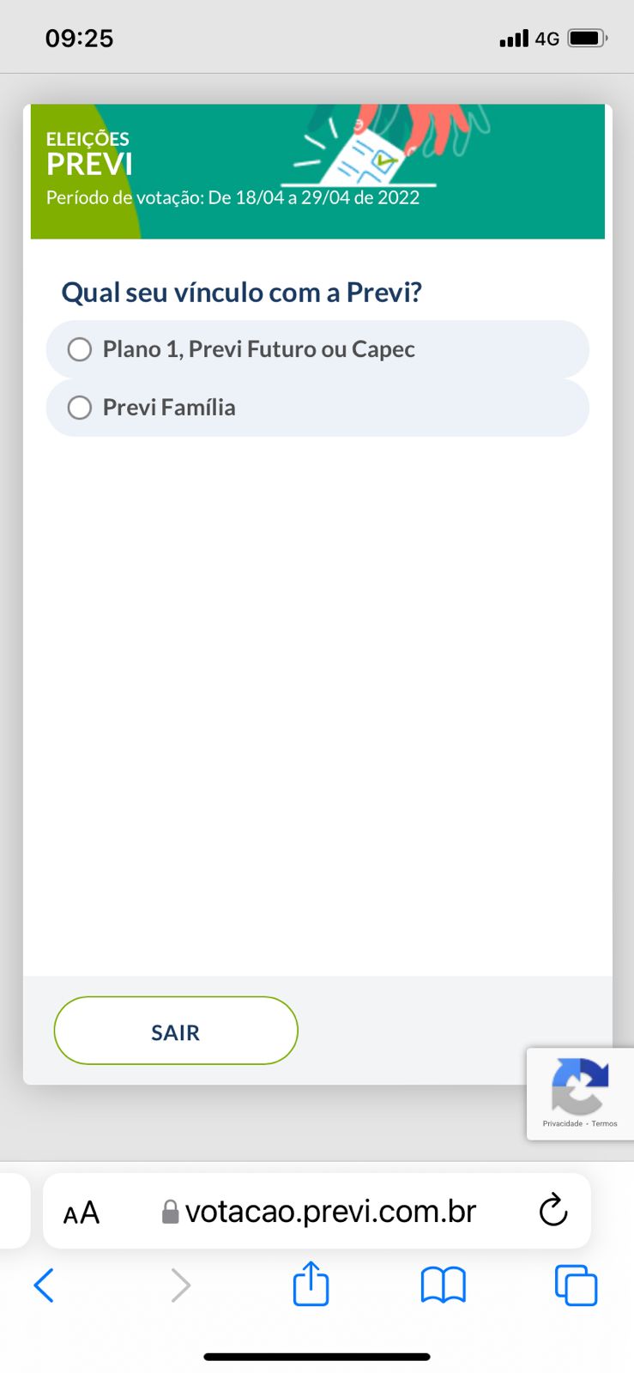Image resolution: width=634 pixels, height=1373 pixels.
Task: Click the reCAPTCHA logo badge
Action: click(580, 1086)
